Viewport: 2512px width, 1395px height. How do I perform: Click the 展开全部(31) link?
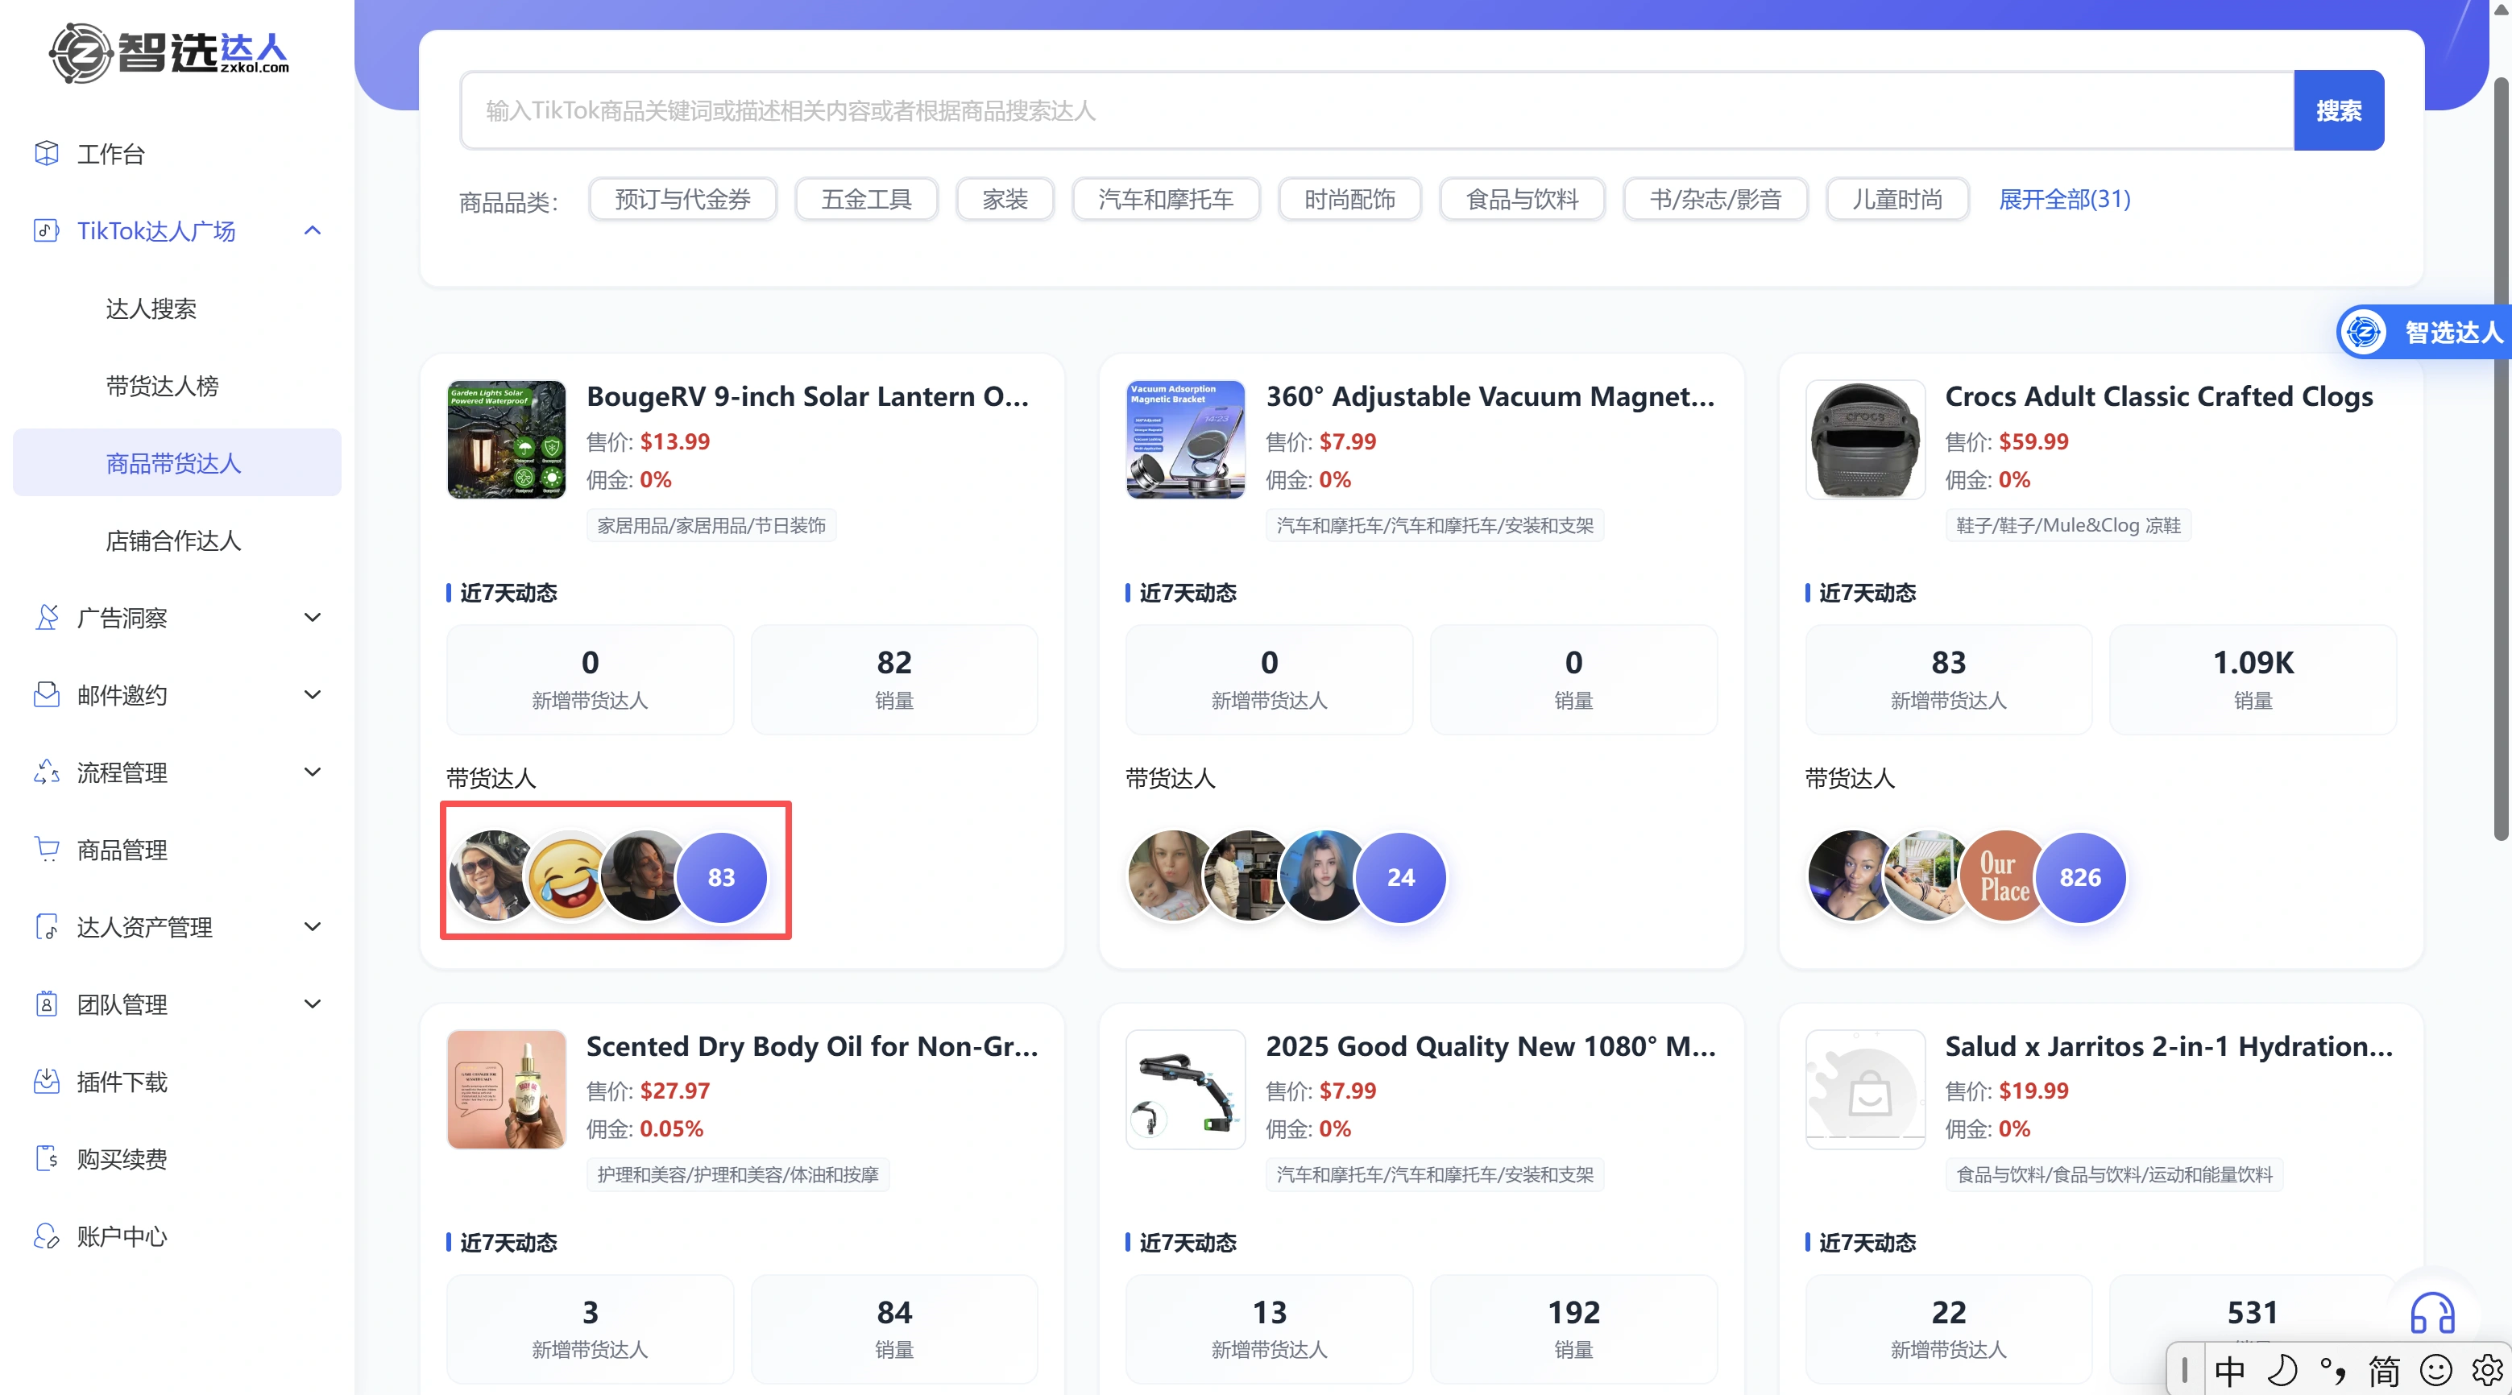coord(2064,199)
